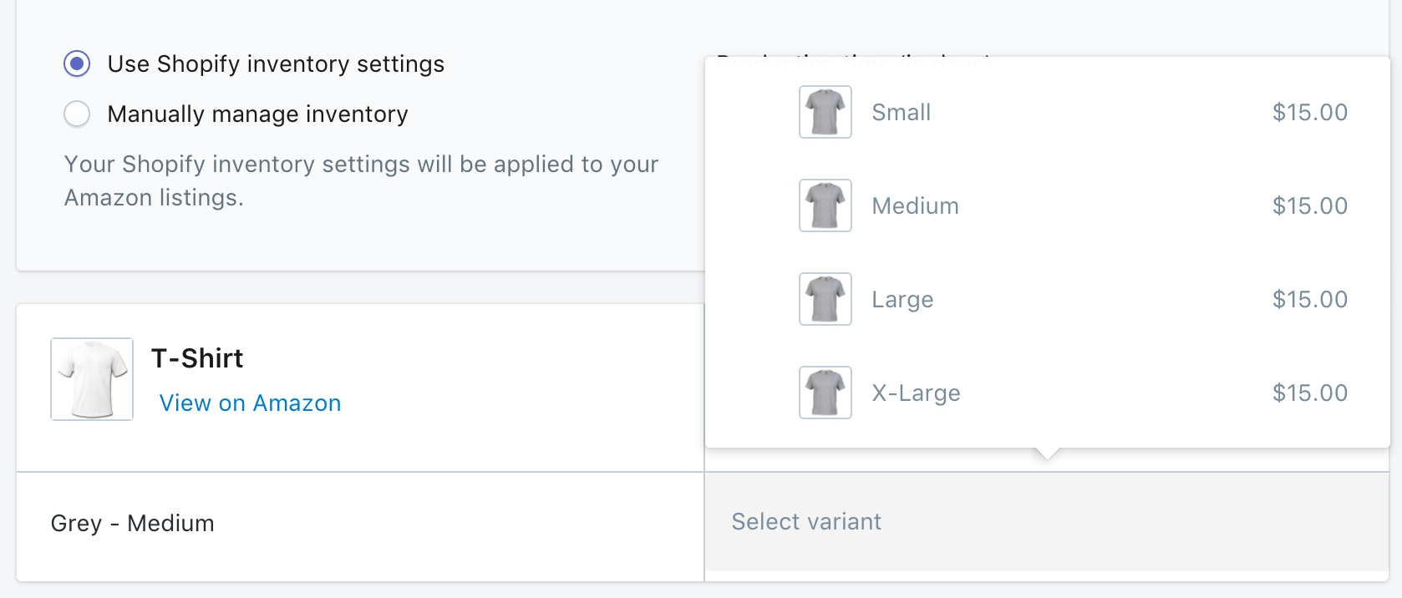Click the Small variant grey shirt icon
Image resolution: width=1402 pixels, height=598 pixels.
coord(825,112)
